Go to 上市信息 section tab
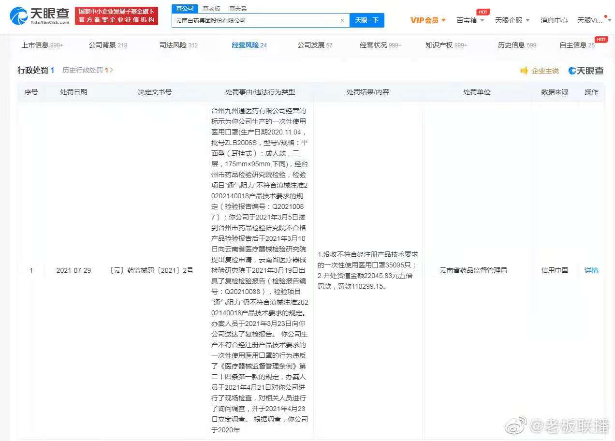615x441 pixels. (42, 45)
